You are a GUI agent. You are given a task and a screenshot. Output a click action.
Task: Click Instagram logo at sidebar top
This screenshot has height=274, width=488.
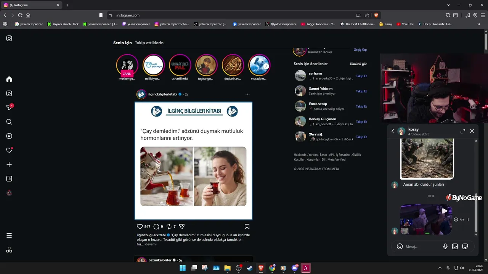9,38
